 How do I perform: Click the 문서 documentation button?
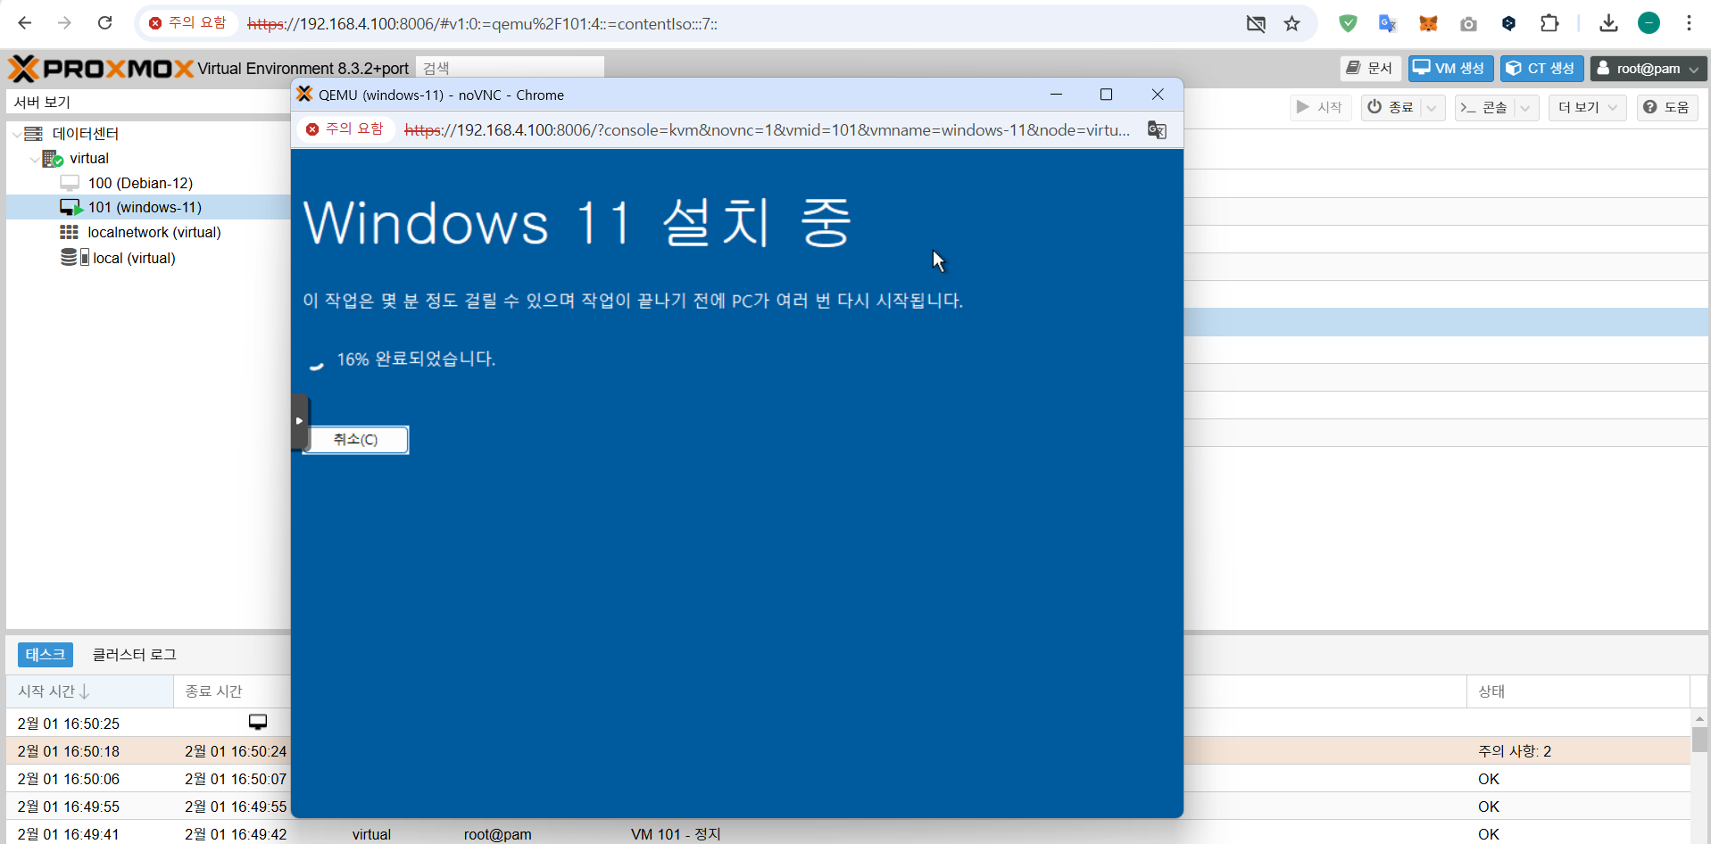point(1370,69)
